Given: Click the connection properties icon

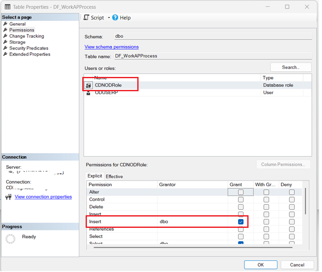Looking at the screenshot, I should tap(9, 197).
